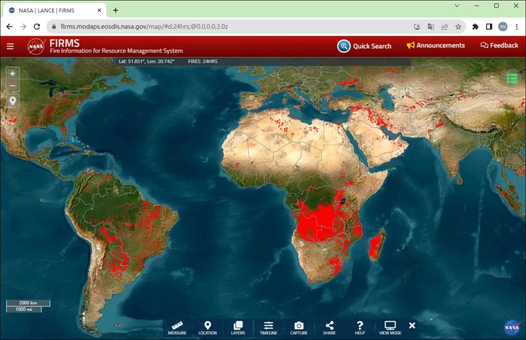This screenshot has height=340, width=526.
Task: Open the Feedback form
Action: pos(499,45)
